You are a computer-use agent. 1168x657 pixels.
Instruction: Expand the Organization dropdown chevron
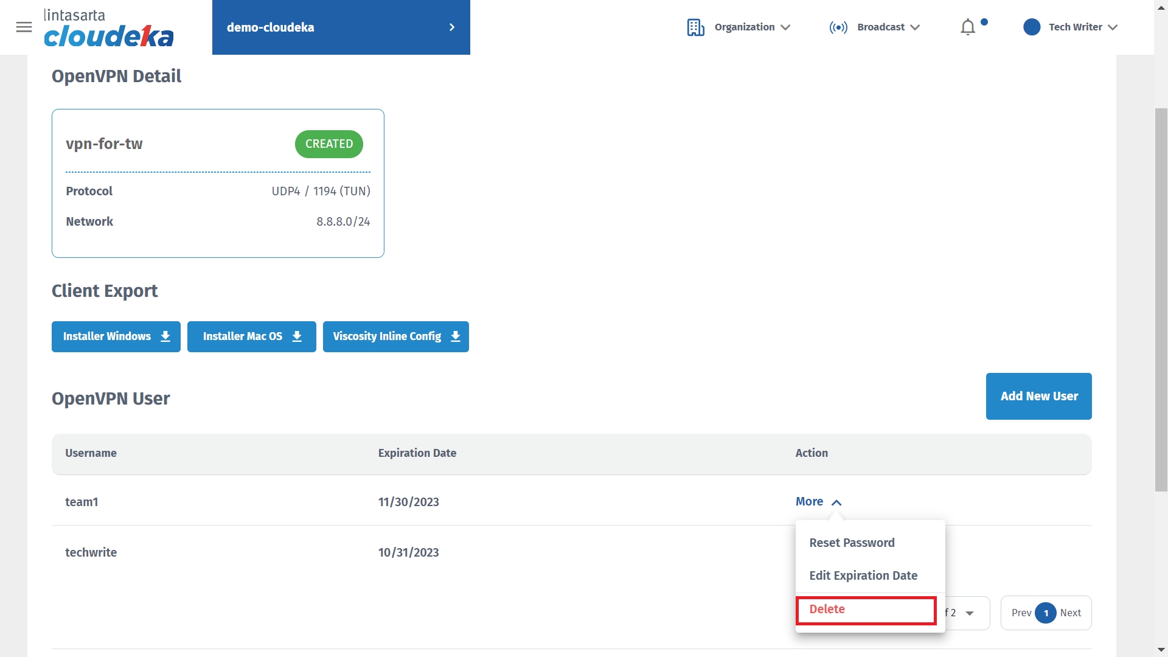pyautogui.click(x=785, y=27)
